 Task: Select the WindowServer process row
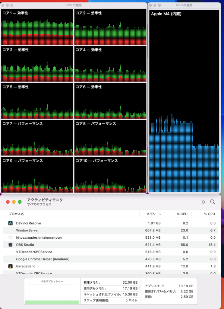click(x=110, y=230)
